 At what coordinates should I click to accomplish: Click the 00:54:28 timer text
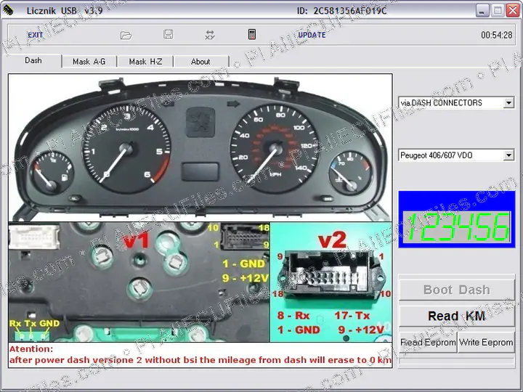pyautogui.click(x=496, y=35)
